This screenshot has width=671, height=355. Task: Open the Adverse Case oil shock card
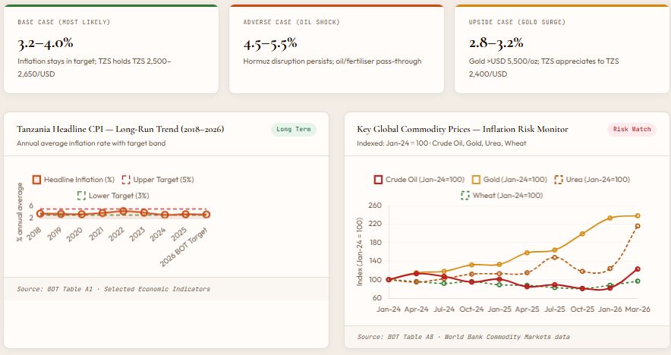coord(336,49)
